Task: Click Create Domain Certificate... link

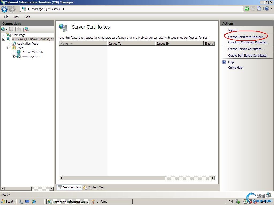Action: pos(246,49)
